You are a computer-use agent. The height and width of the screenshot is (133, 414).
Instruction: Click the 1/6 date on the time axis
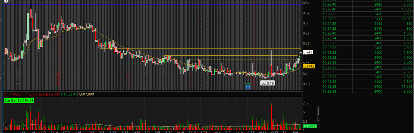33,132
